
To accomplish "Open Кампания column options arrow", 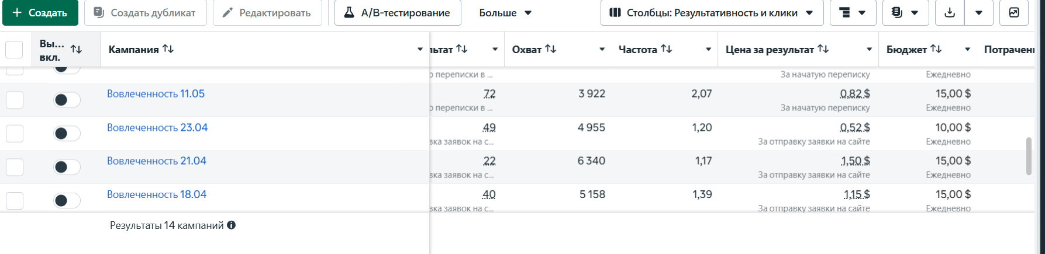I will (420, 50).
